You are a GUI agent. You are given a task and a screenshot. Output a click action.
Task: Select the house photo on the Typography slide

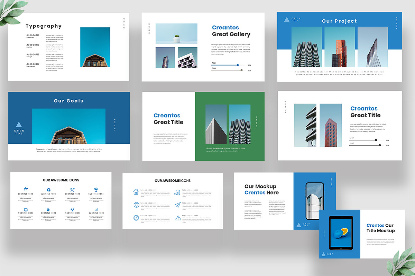pyautogui.click(x=95, y=47)
